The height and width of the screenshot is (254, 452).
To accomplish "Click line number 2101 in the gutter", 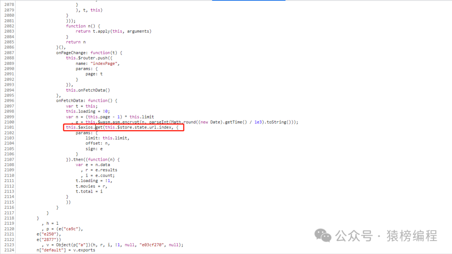I will click(x=9, y=128).
